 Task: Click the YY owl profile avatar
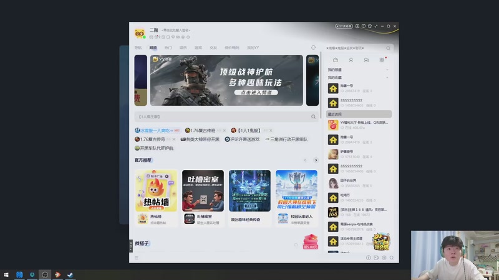tap(139, 33)
